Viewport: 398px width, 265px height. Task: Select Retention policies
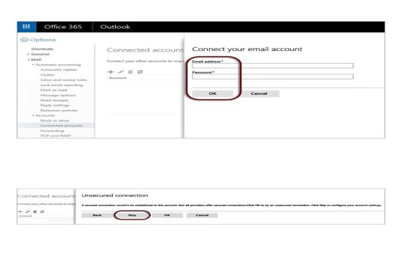click(x=59, y=111)
